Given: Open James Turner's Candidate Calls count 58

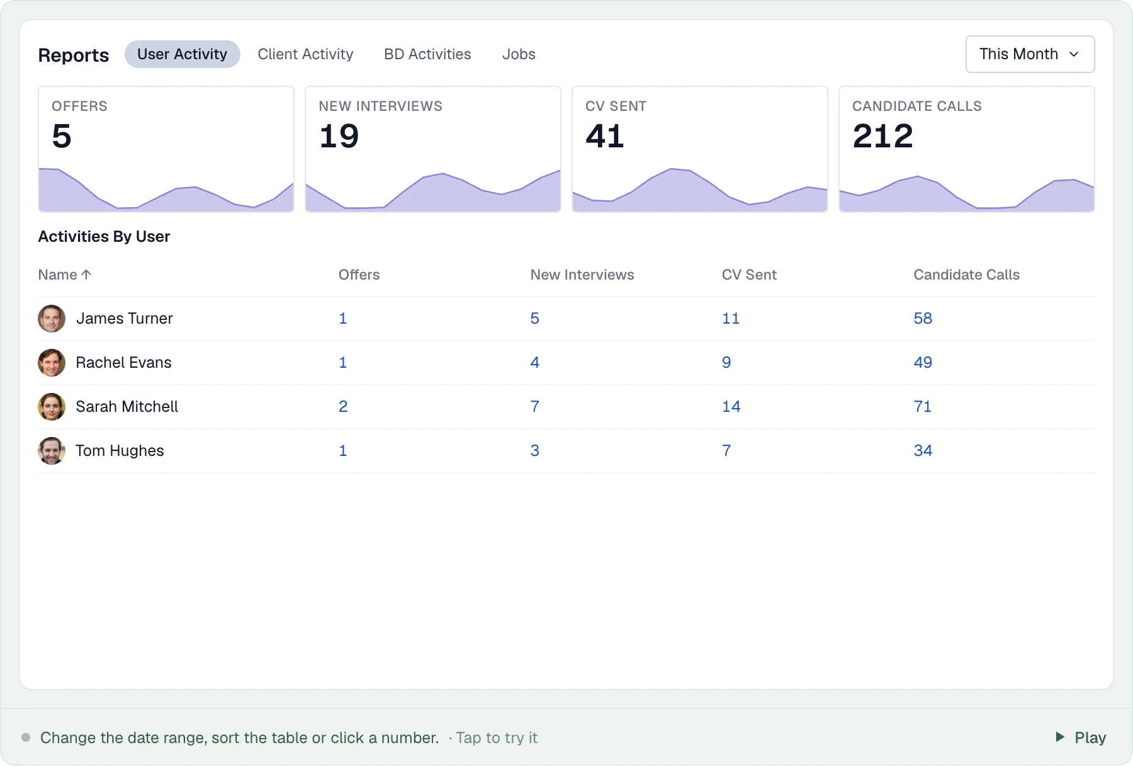Looking at the screenshot, I should 923,319.
